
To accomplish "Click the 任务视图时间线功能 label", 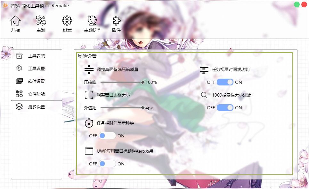I will coord(231,69).
